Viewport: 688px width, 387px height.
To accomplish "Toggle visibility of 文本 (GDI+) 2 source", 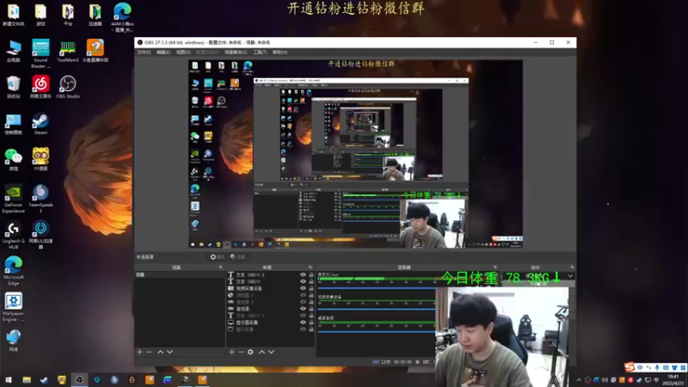I will [x=303, y=274].
